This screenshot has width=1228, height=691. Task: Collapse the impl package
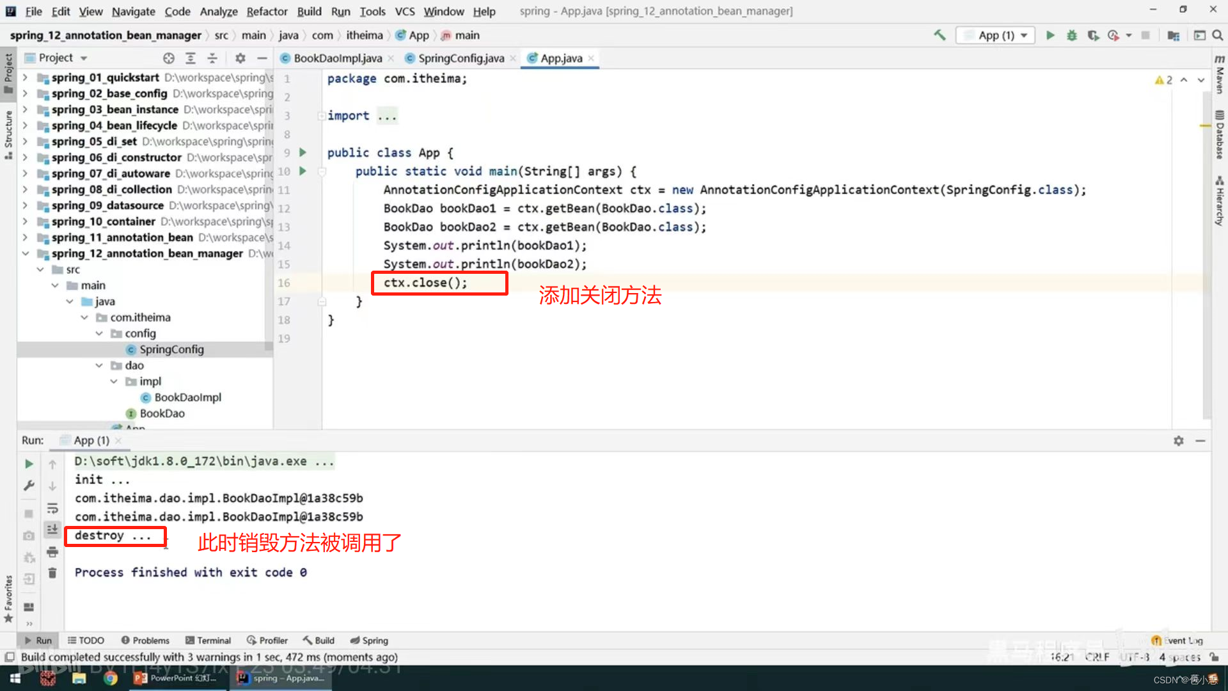coord(113,381)
